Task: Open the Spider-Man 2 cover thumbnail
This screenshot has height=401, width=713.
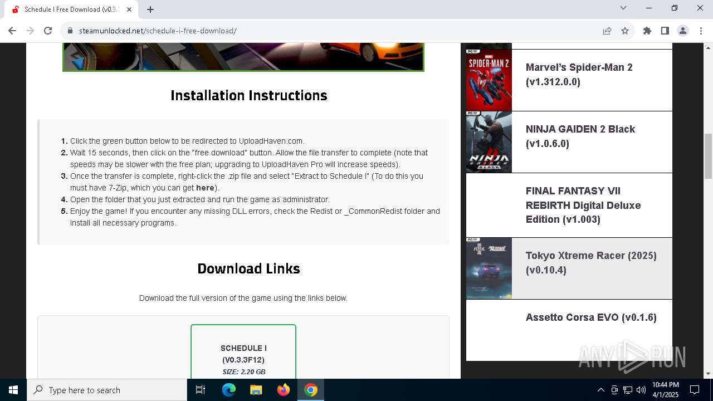Action: click(x=489, y=80)
